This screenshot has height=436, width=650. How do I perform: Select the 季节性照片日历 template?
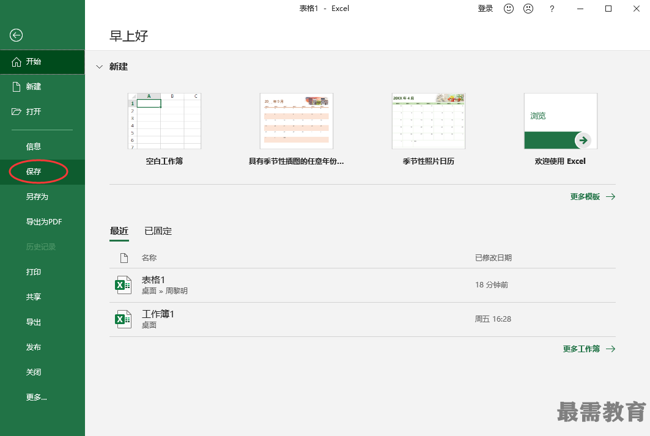click(428, 121)
